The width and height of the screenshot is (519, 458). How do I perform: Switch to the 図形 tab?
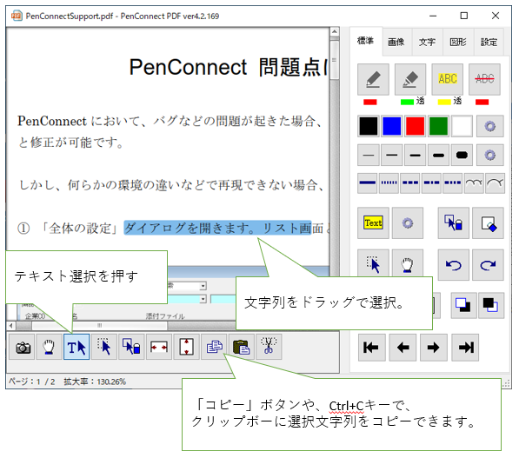[x=458, y=42]
